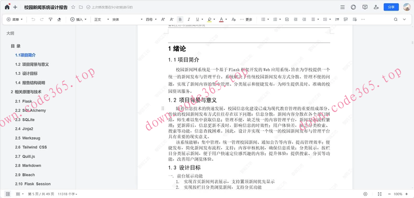Decrease font size

[171, 19]
